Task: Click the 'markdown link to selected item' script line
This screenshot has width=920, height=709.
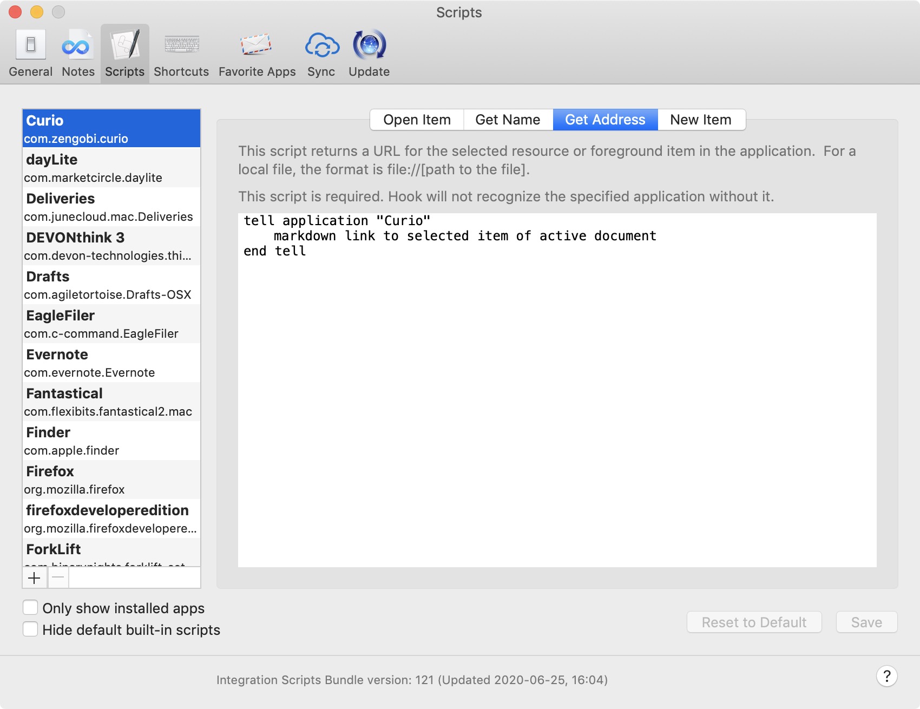Action: tap(465, 236)
